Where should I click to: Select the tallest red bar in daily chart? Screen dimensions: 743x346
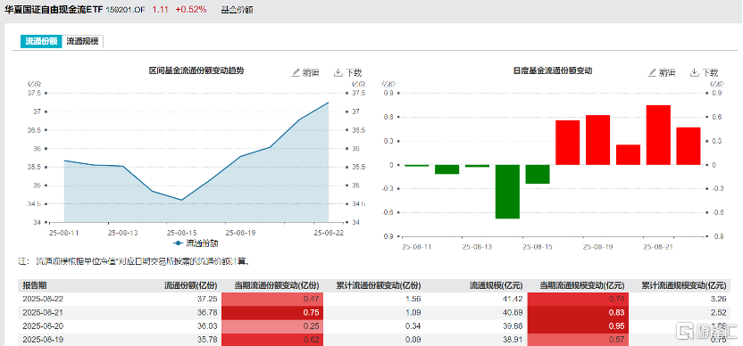point(658,135)
